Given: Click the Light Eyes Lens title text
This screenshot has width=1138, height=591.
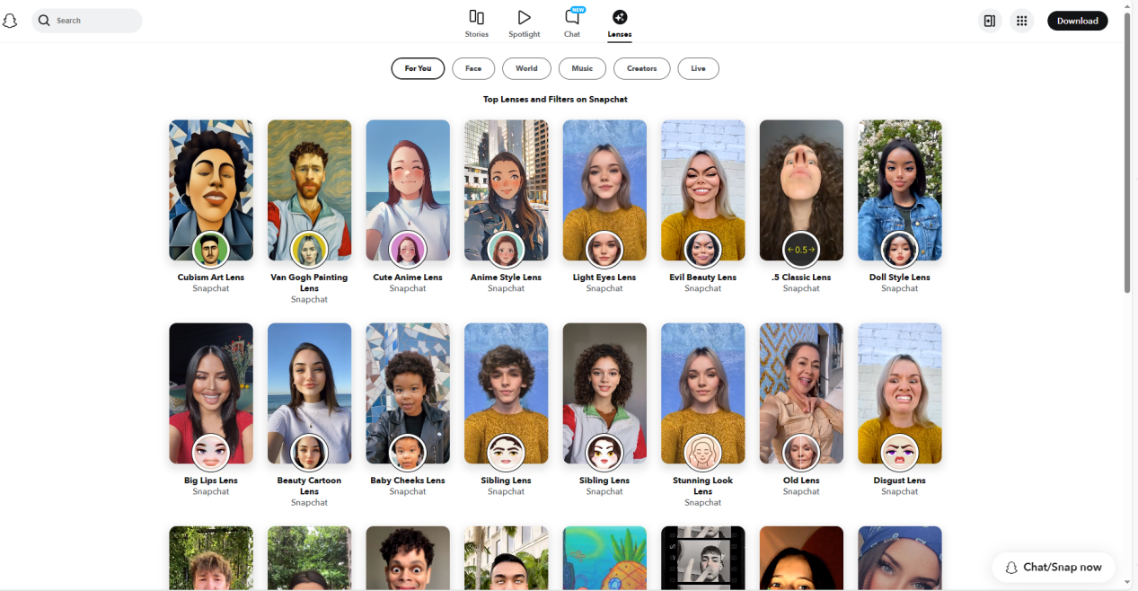Looking at the screenshot, I should tap(604, 278).
